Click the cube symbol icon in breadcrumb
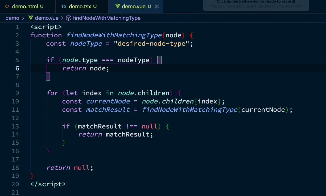The image size is (326, 196). [69, 18]
